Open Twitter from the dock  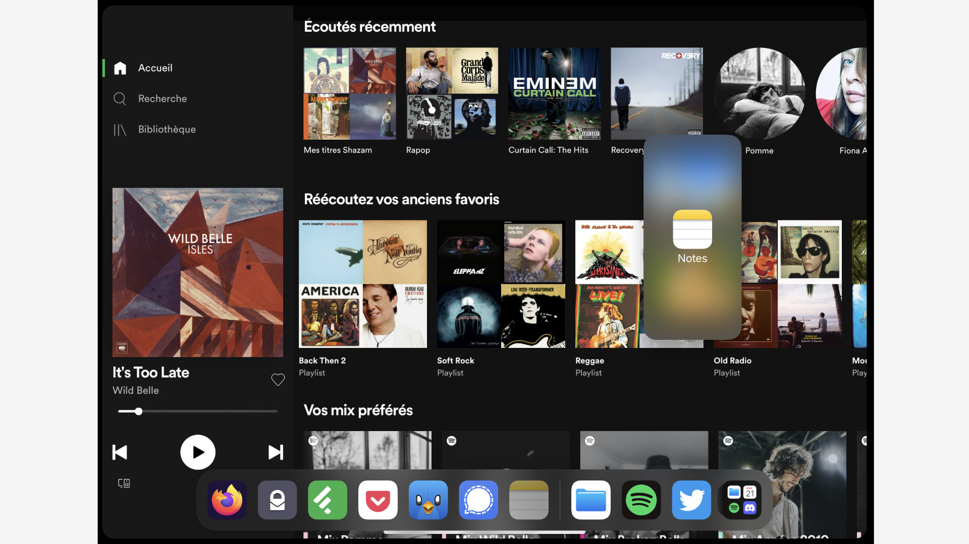point(691,500)
